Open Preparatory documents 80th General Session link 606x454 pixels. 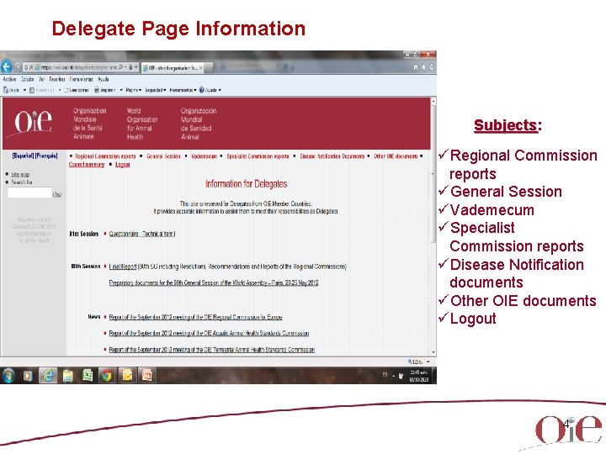point(214,283)
